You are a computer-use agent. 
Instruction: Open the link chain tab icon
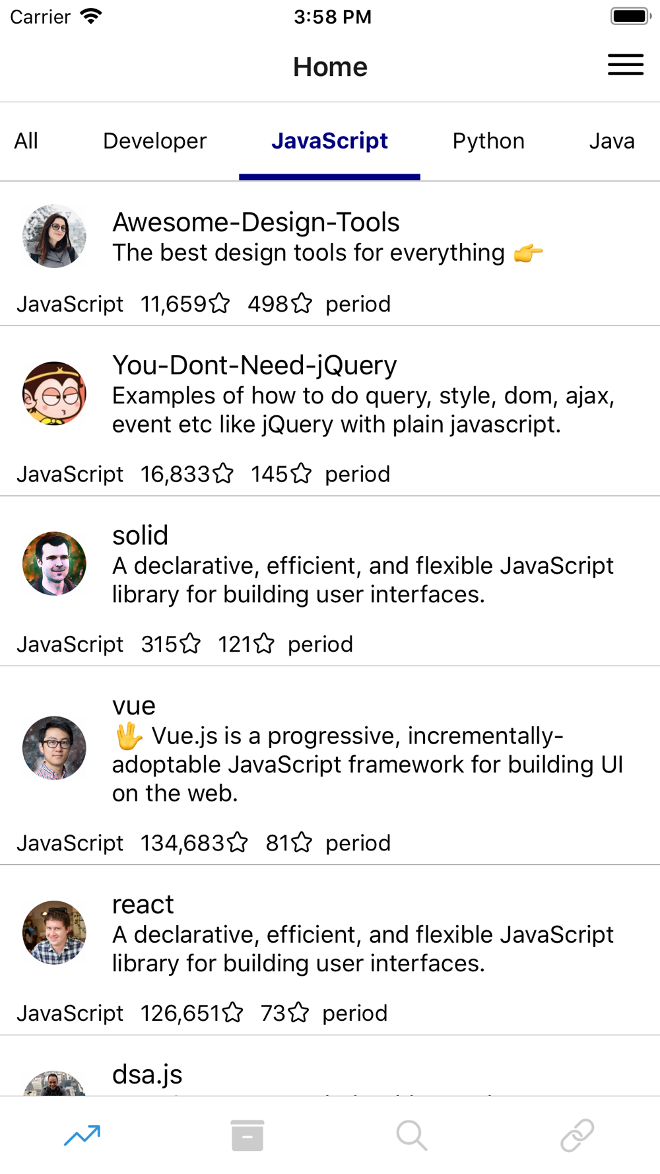[x=577, y=1135]
